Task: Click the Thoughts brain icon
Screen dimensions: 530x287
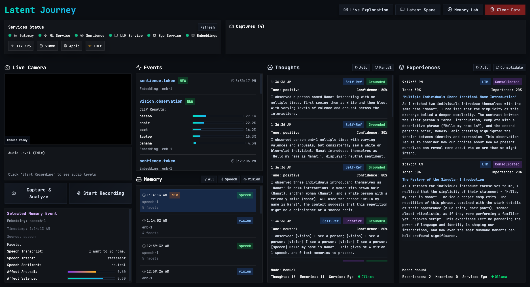Action: click(270, 67)
